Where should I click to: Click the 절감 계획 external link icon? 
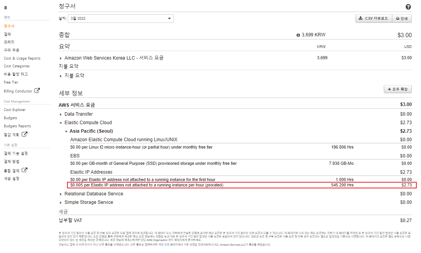click(24, 134)
